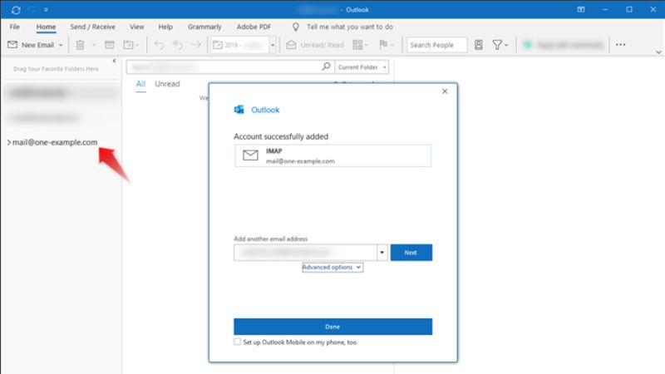
Task: Click the Move to folder icon
Action: [129, 45]
